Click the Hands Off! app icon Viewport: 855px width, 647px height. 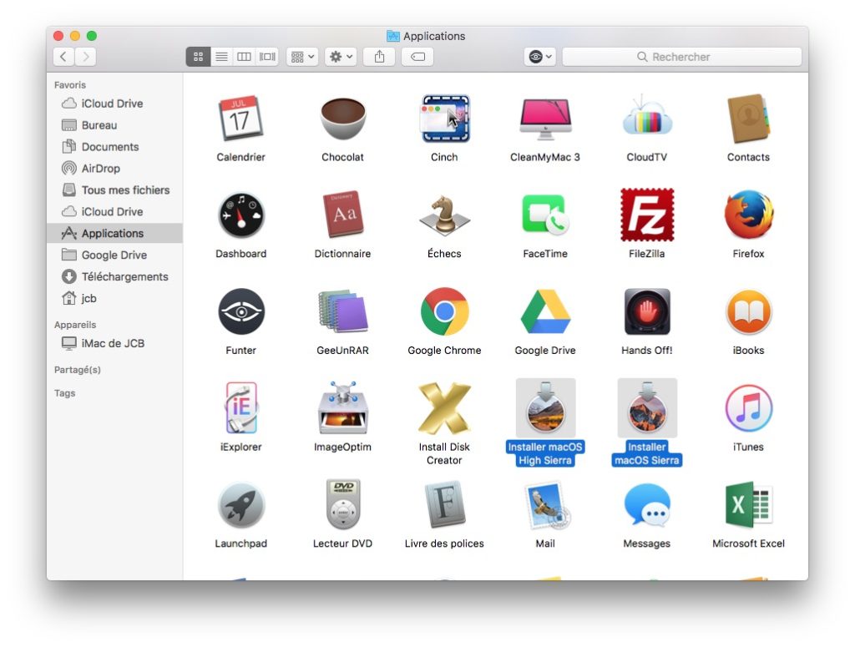click(647, 311)
